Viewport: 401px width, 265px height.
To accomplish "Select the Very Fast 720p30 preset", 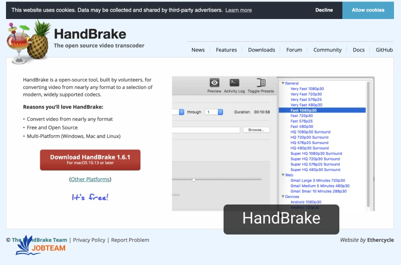I will [306, 94].
